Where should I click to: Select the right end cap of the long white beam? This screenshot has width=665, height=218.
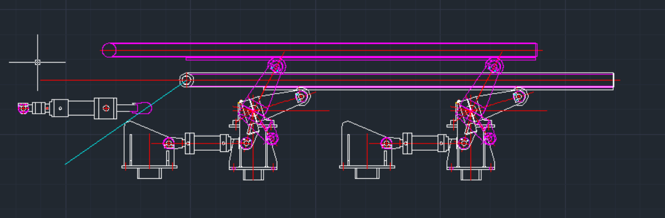point(613,81)
